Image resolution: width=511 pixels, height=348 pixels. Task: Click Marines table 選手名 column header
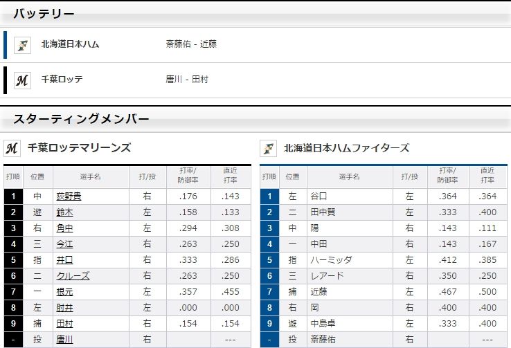(91, 177)
